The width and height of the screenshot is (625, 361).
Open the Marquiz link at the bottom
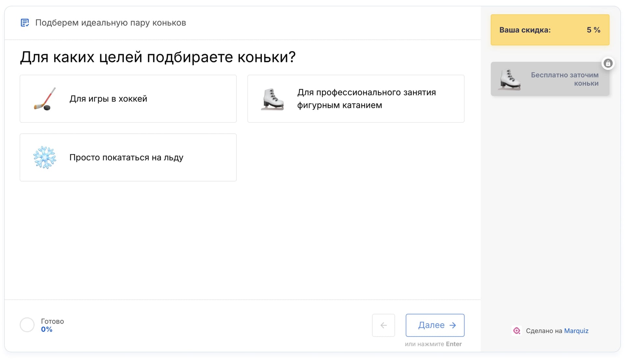[576, 331]
